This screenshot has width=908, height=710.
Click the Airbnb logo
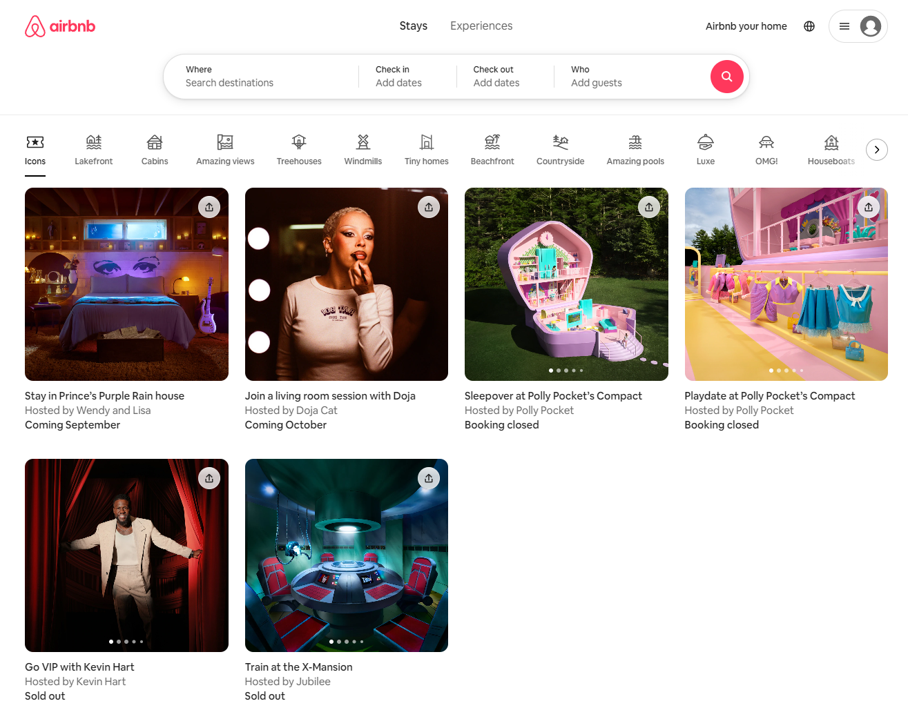coord(60,26)
